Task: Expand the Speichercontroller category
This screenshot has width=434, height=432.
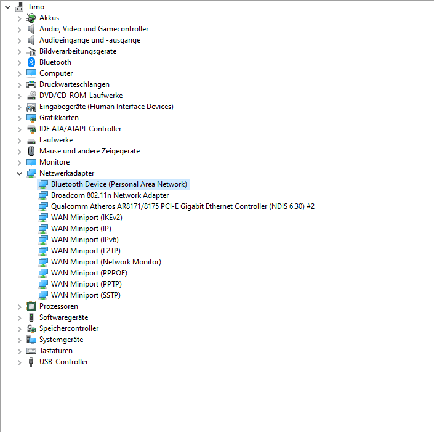Action: point(19,329)
